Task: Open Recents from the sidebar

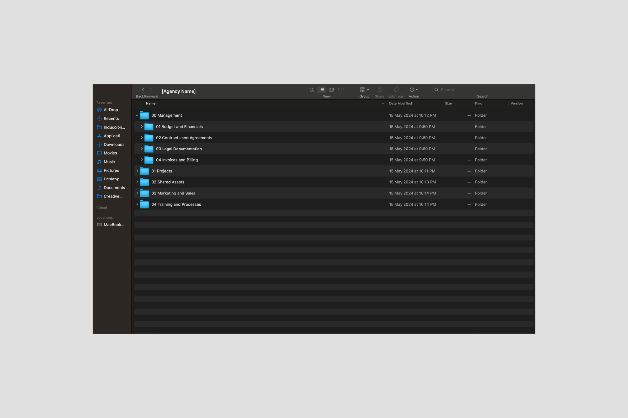Action: click(x=111, y=118)
